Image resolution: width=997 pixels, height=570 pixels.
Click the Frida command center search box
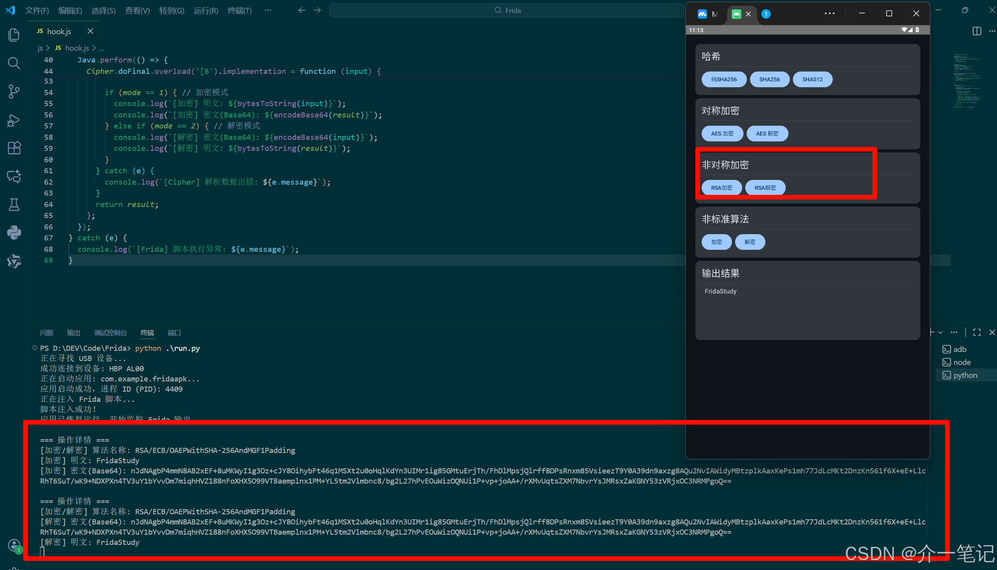pos(507,11)
